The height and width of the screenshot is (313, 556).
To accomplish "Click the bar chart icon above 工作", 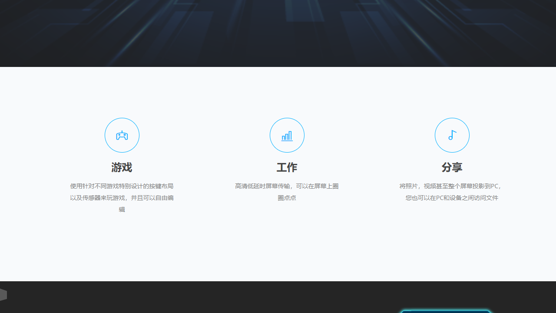I will (287, 135).
